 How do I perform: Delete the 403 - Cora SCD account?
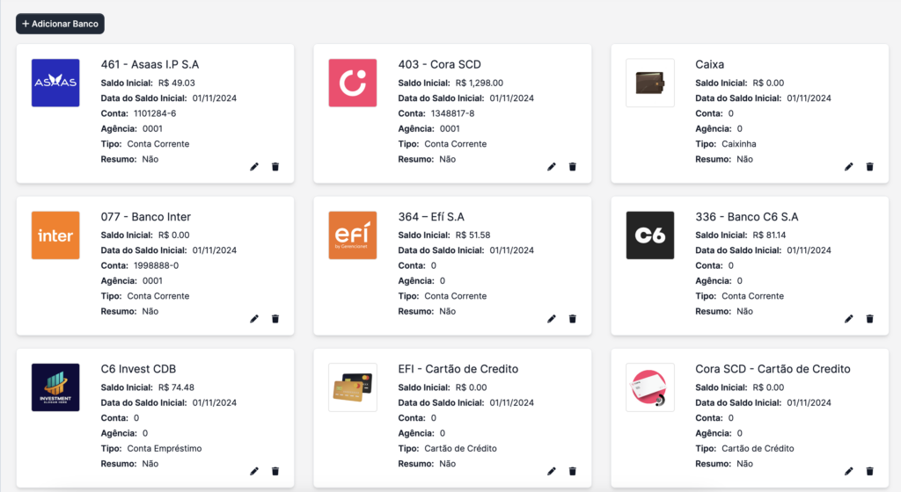click(573, 167)
